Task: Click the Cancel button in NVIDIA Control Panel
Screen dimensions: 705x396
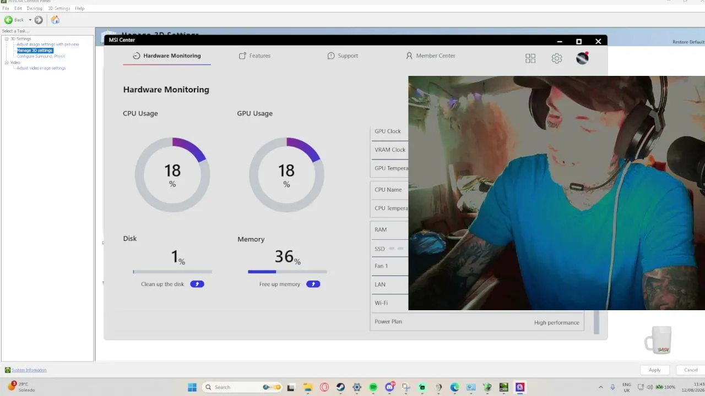Action: click(691, 370)
